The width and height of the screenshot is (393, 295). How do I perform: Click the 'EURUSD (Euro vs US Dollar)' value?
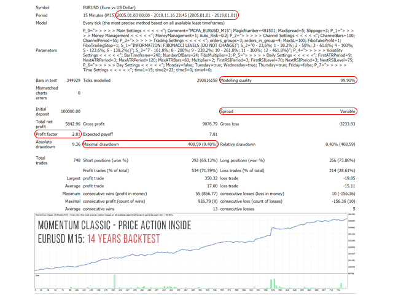point(109,7)
